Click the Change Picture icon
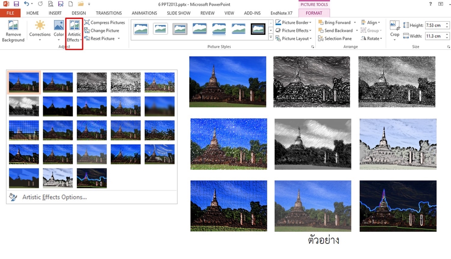 tap(87, 30)
